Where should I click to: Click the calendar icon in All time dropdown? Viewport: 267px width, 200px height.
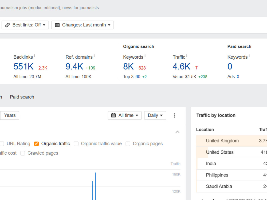113,115
